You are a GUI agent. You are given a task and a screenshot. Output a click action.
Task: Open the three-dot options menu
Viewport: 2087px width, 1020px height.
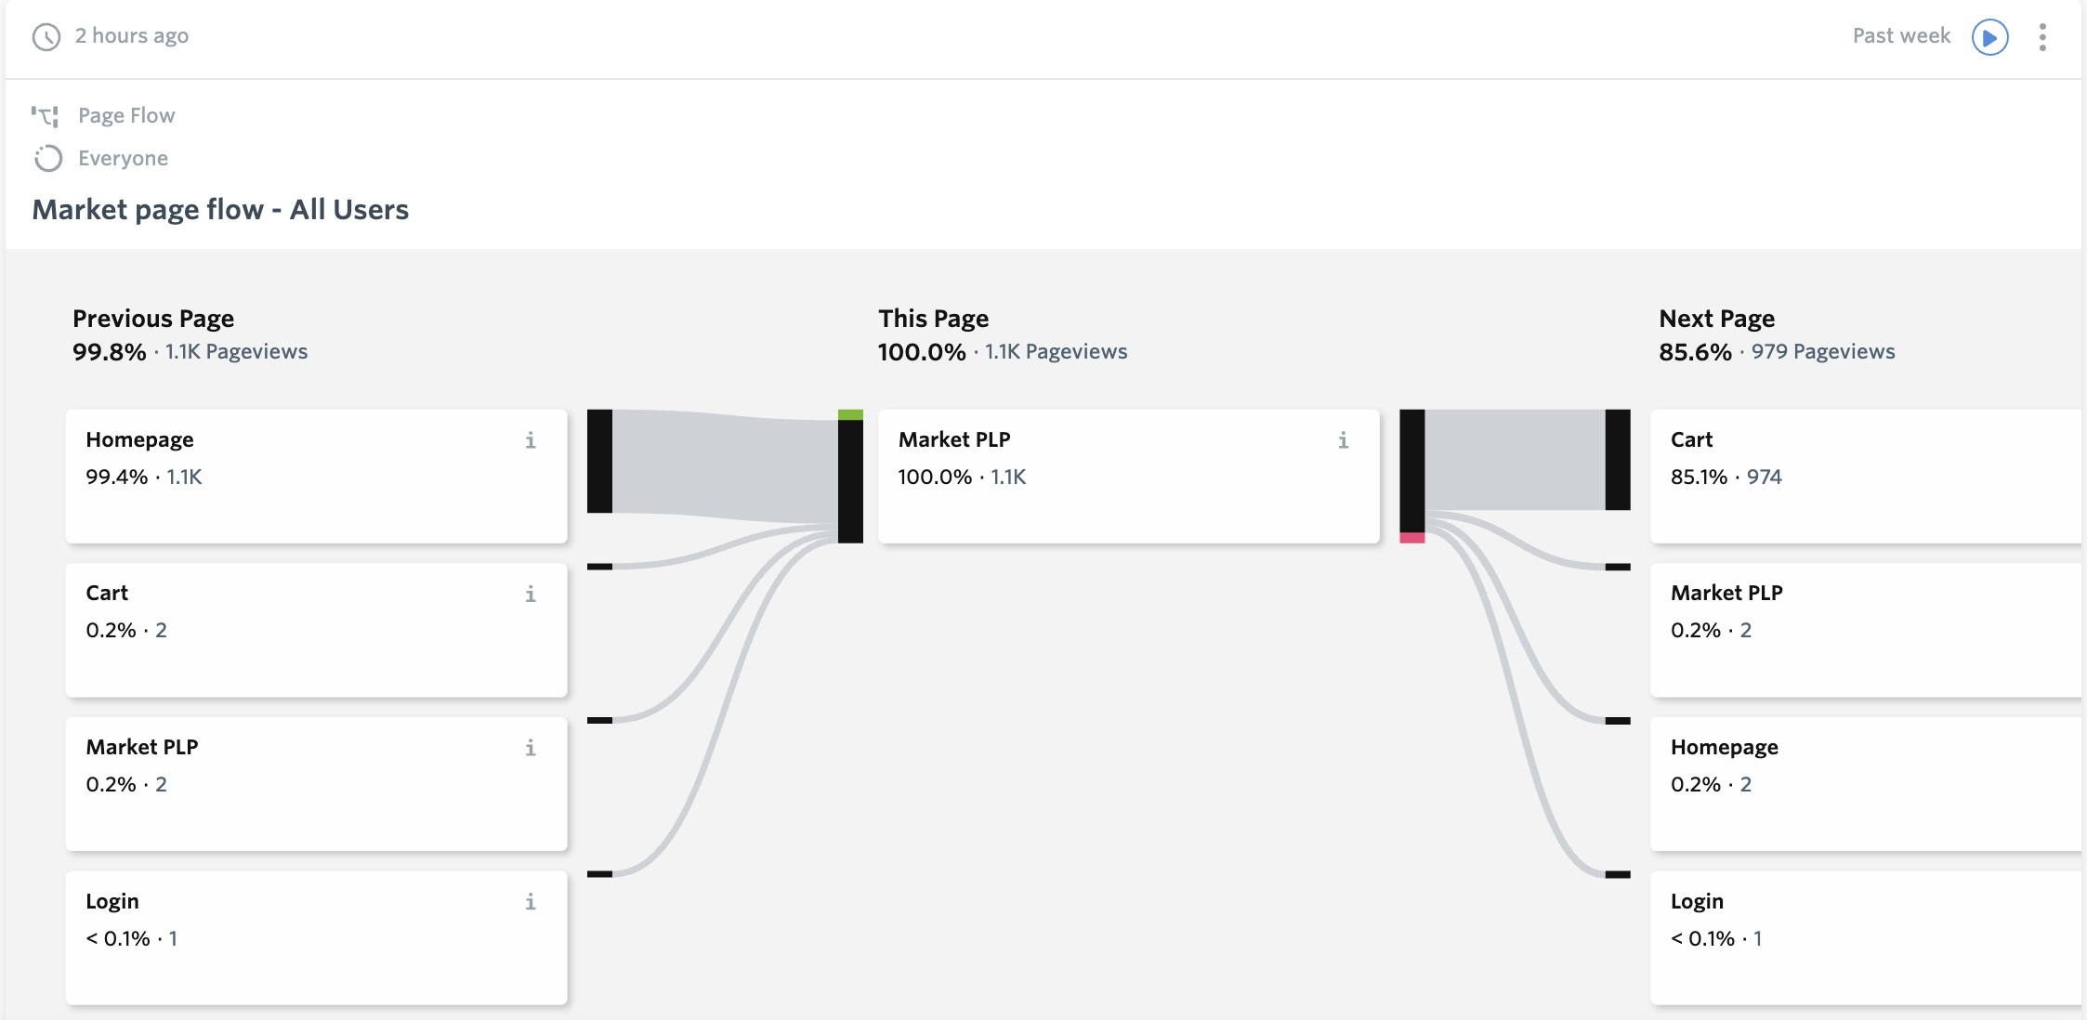pyautogui.click(x=2042, y=37)
